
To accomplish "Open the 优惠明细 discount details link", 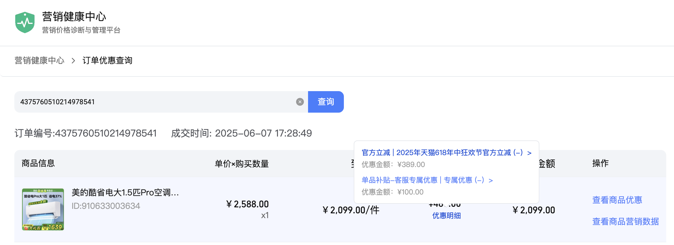I will [x=447, y=216].
